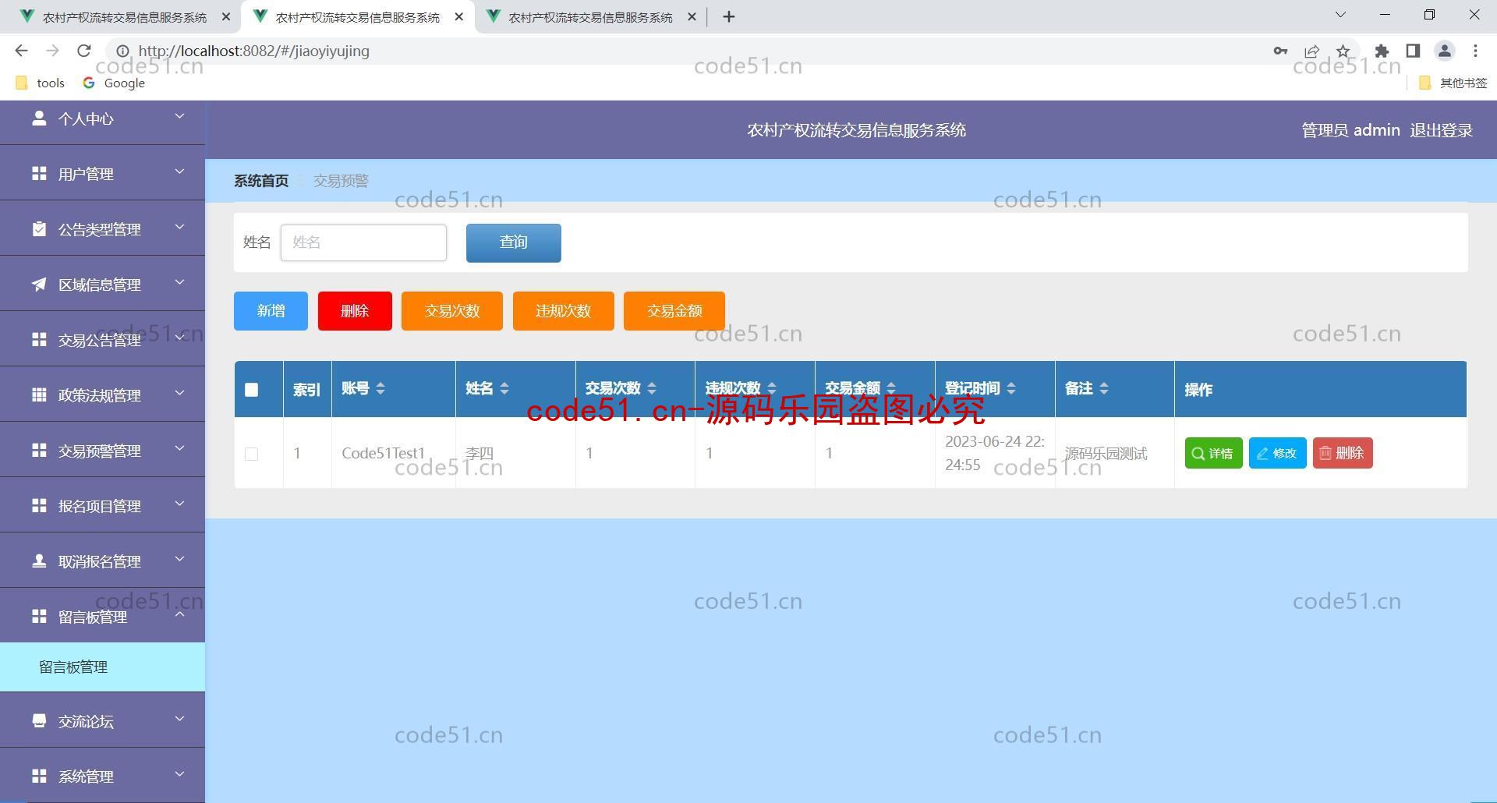Expand 报名项目管理 menu chevron

[179, 504]
